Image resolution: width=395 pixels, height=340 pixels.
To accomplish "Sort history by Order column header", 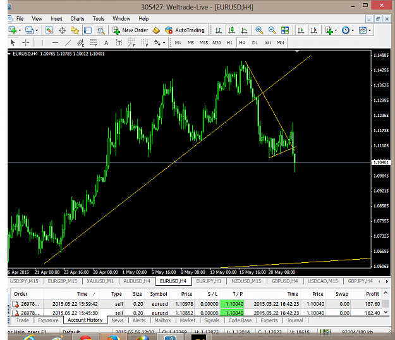I will point(27,294).
